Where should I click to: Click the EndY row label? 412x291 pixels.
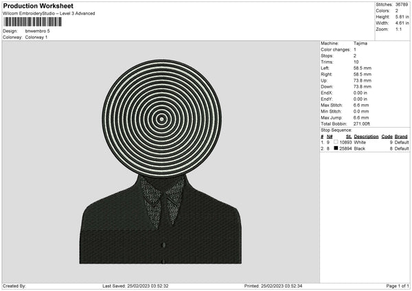pos(327,99)
